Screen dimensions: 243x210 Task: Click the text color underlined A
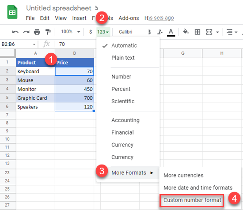point(171,32)
